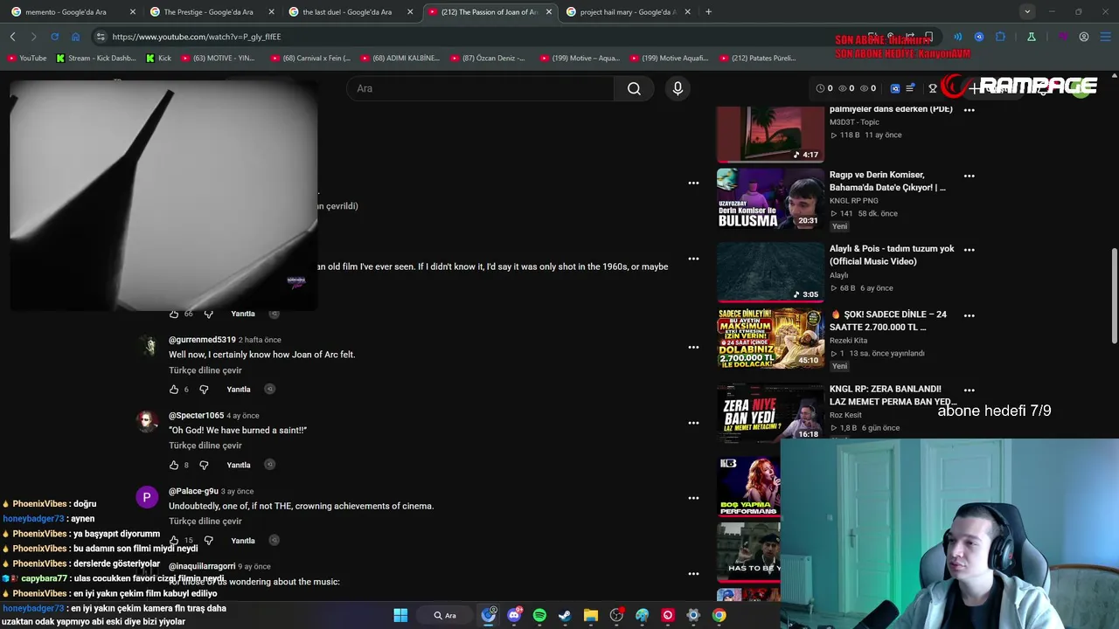
Task: Open more options for KNGL RP: ZERA BANLANDI video
Action: pos(969,391)
